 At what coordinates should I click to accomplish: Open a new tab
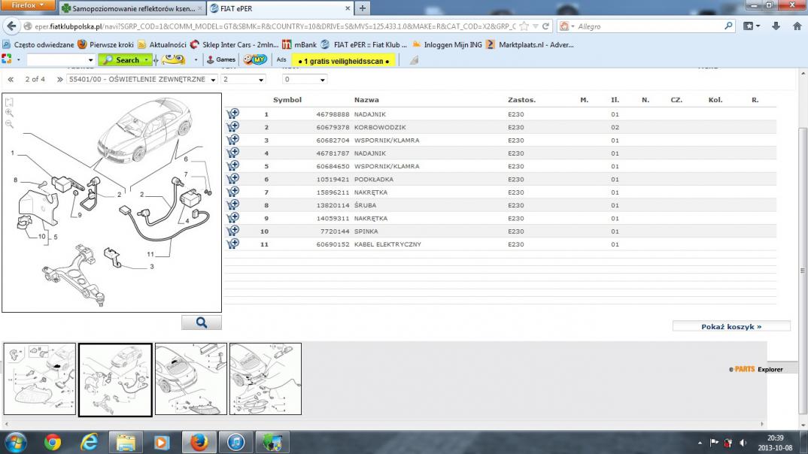363,8
